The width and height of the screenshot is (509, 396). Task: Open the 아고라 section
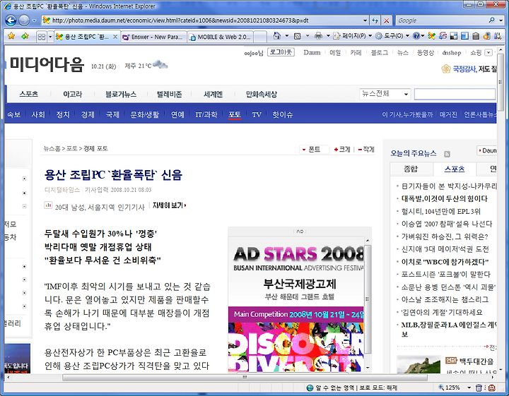point(72,95)
